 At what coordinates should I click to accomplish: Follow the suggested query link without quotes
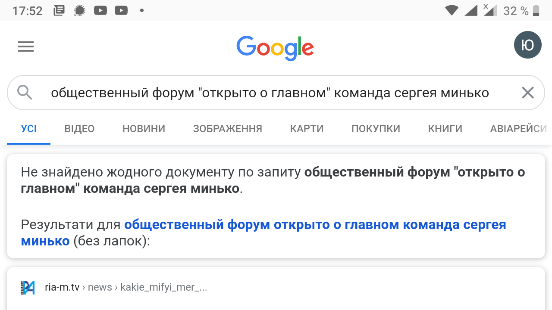[315, 225]
